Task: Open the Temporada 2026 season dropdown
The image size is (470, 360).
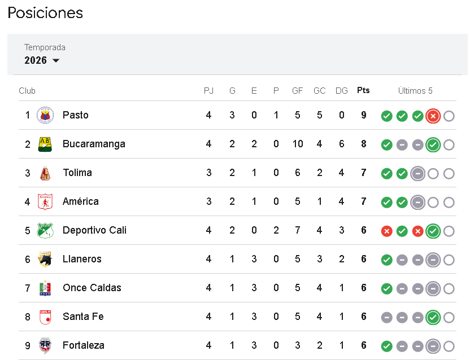Action: 42,60
